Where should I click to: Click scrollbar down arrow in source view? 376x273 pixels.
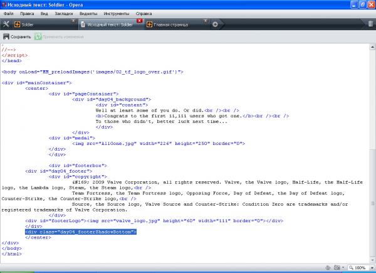click(372, 260)
